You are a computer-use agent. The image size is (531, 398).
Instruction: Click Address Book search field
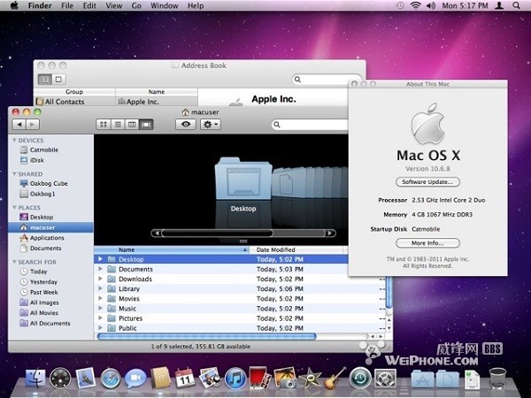327,80
